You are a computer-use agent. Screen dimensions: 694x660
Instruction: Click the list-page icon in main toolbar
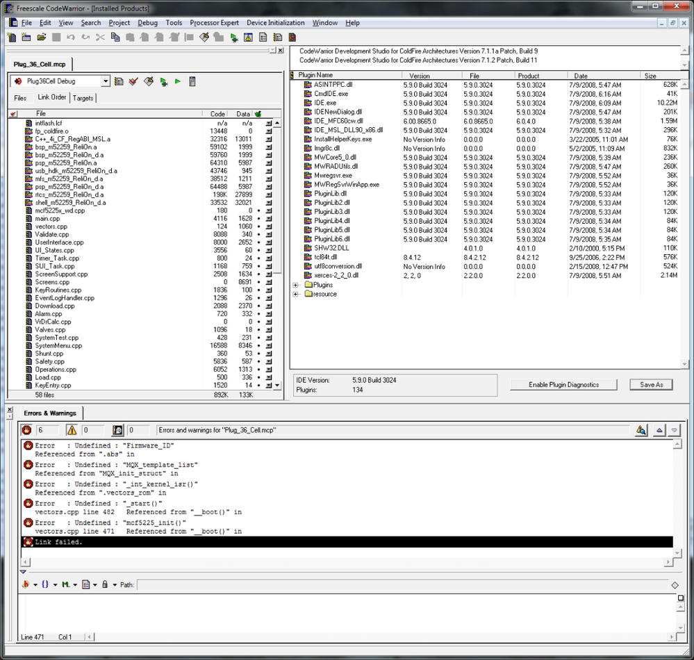point(263,38)
